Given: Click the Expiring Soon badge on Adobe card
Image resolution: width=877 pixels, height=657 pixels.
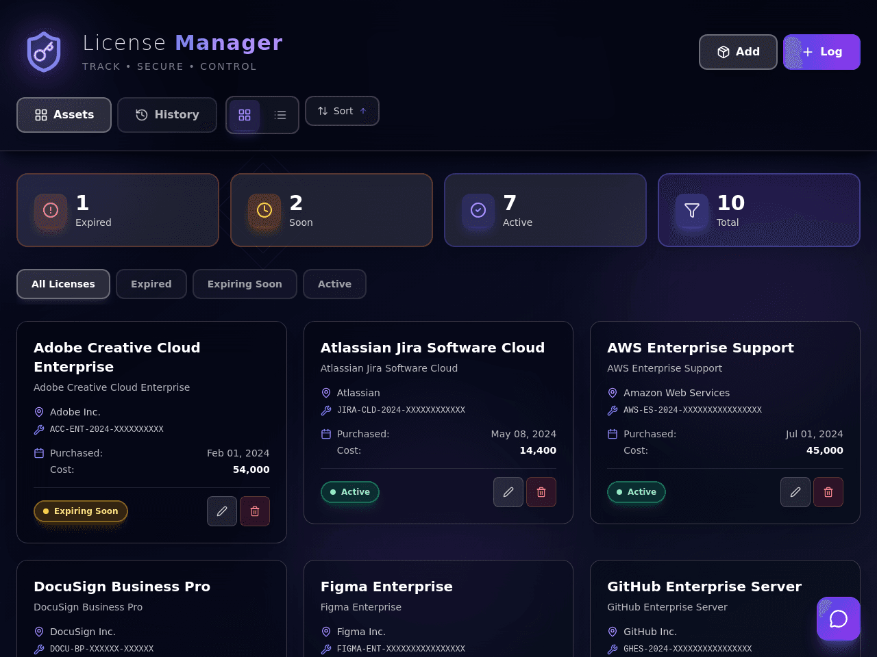Looking at the screenshot, I should [81, 511].
